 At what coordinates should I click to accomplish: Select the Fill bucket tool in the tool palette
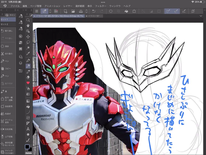[28, 106]
